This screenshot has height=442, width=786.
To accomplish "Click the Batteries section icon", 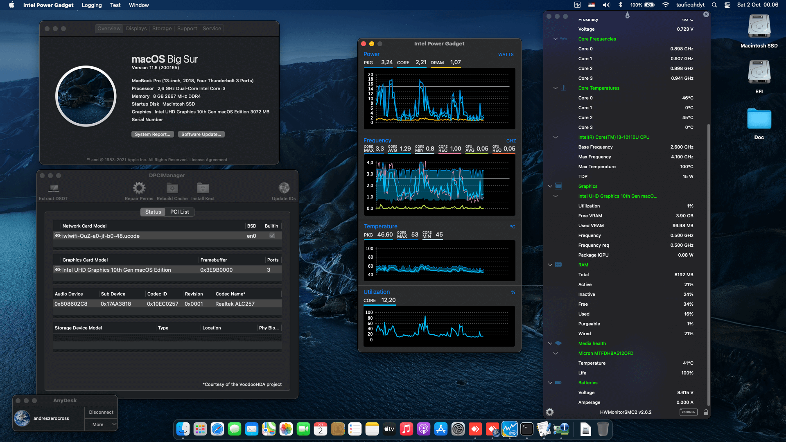I will pyautogui.click(x=558, y=383).
